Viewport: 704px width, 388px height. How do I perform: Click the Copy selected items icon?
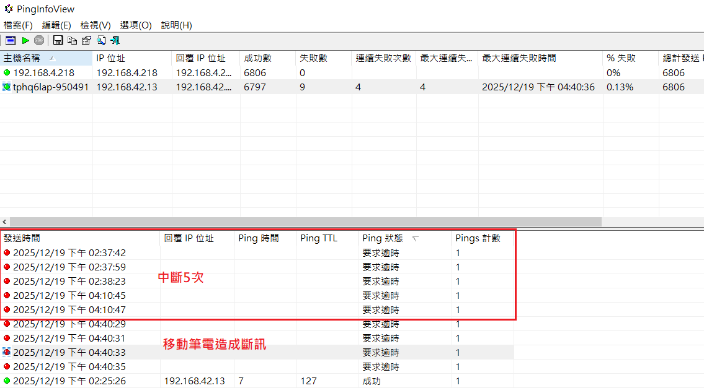(73, 41)
